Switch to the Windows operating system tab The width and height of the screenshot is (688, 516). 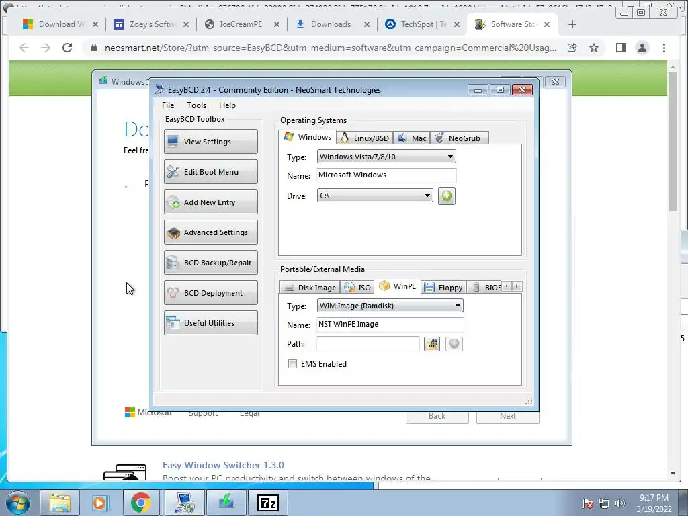[x=308, y=137]
